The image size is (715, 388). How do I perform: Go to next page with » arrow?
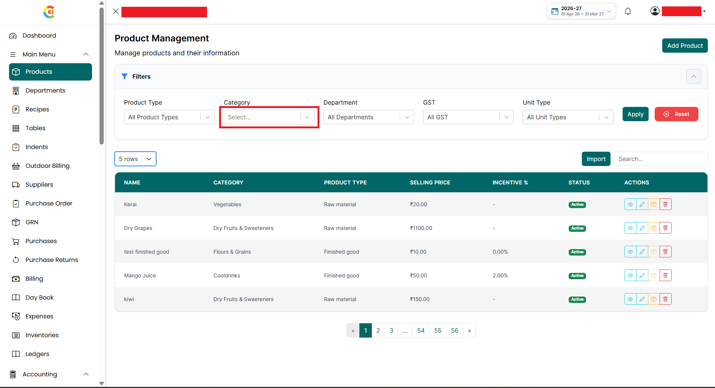pos(469,330)
